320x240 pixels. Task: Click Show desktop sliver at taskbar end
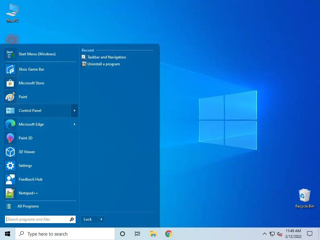pyautogui.click(x=319, y=234)
